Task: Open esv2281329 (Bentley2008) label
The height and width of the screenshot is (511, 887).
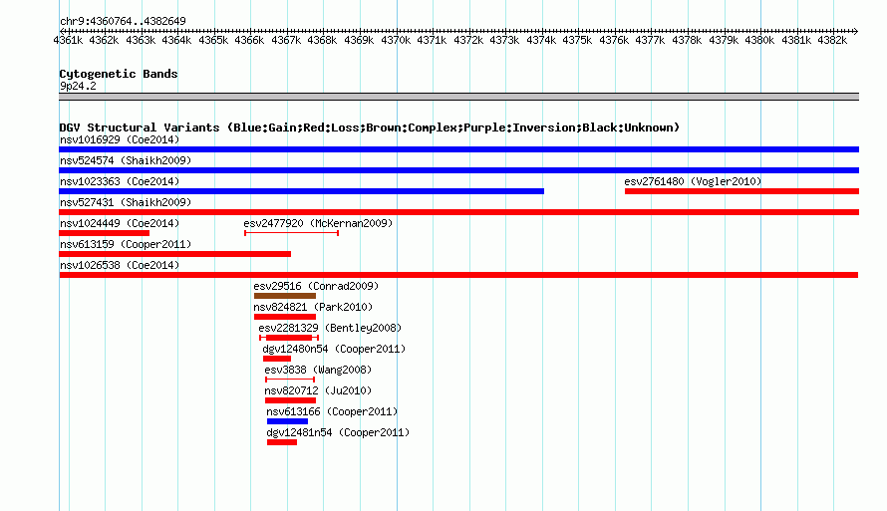Action: pos(330,328)
